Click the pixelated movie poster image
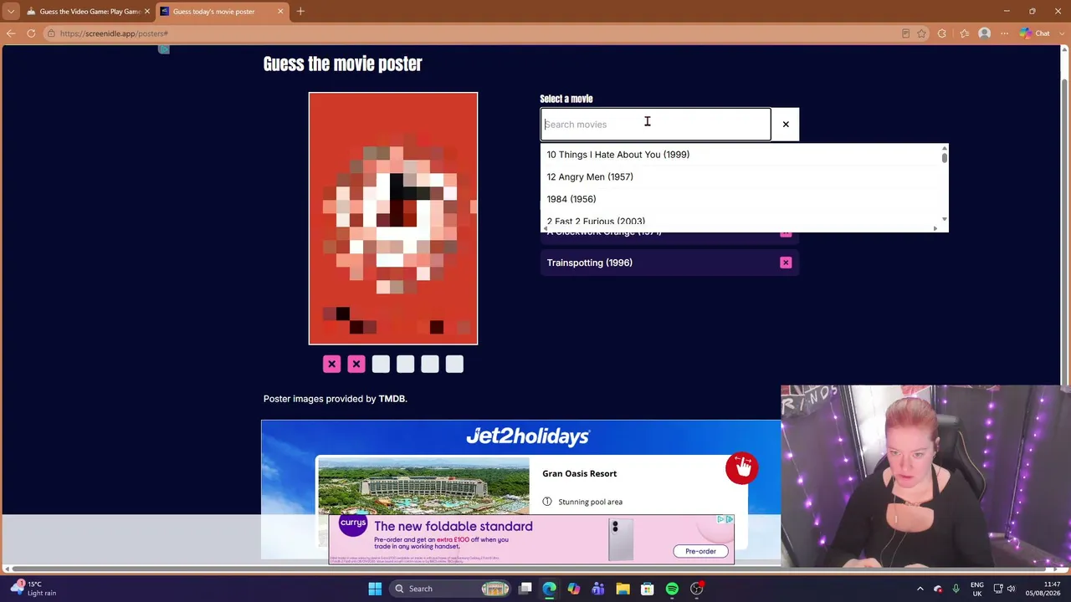Image resolution: width=1071 pixels, height=602 pixels. pyautogui.click(x=393, y=218)
